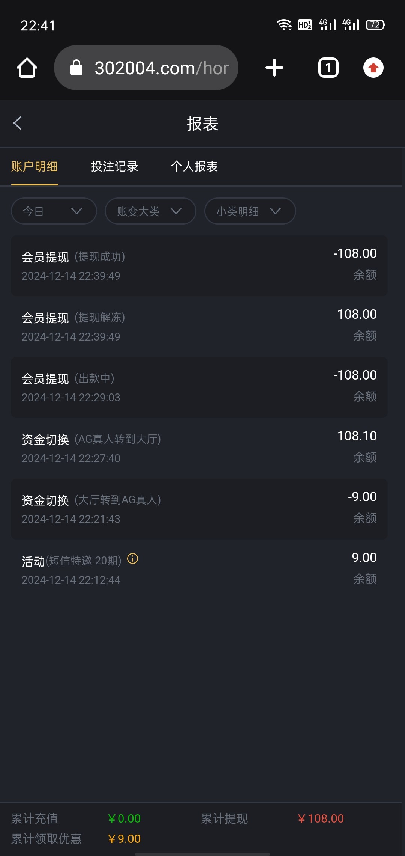Tap the red upload arrow icon
This screenshot has height=856, width=405.
click(x=373, y=68)
